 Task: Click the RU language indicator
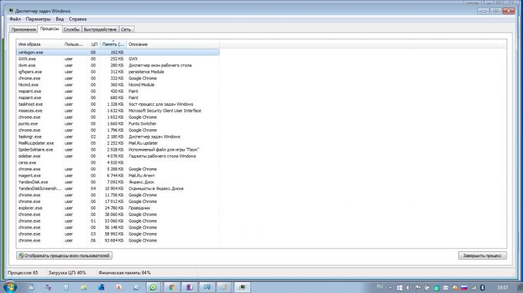click(x=380, y=286)
